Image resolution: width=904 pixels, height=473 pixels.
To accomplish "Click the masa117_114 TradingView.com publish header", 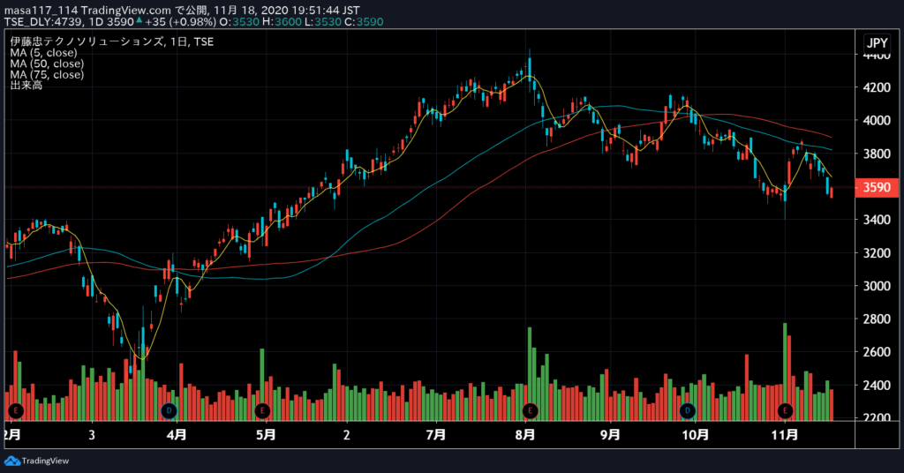I will [182, 10].
